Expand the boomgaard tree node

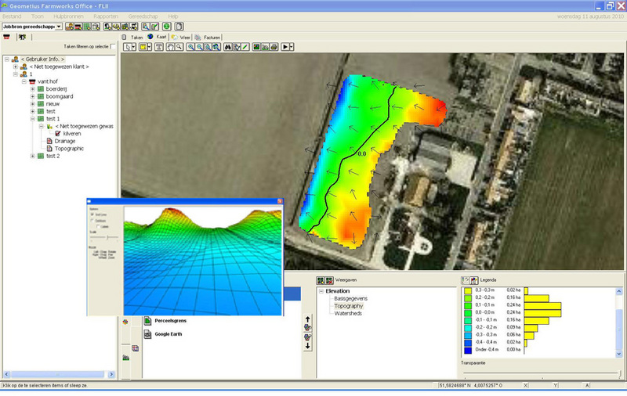(x=32, y=96)
